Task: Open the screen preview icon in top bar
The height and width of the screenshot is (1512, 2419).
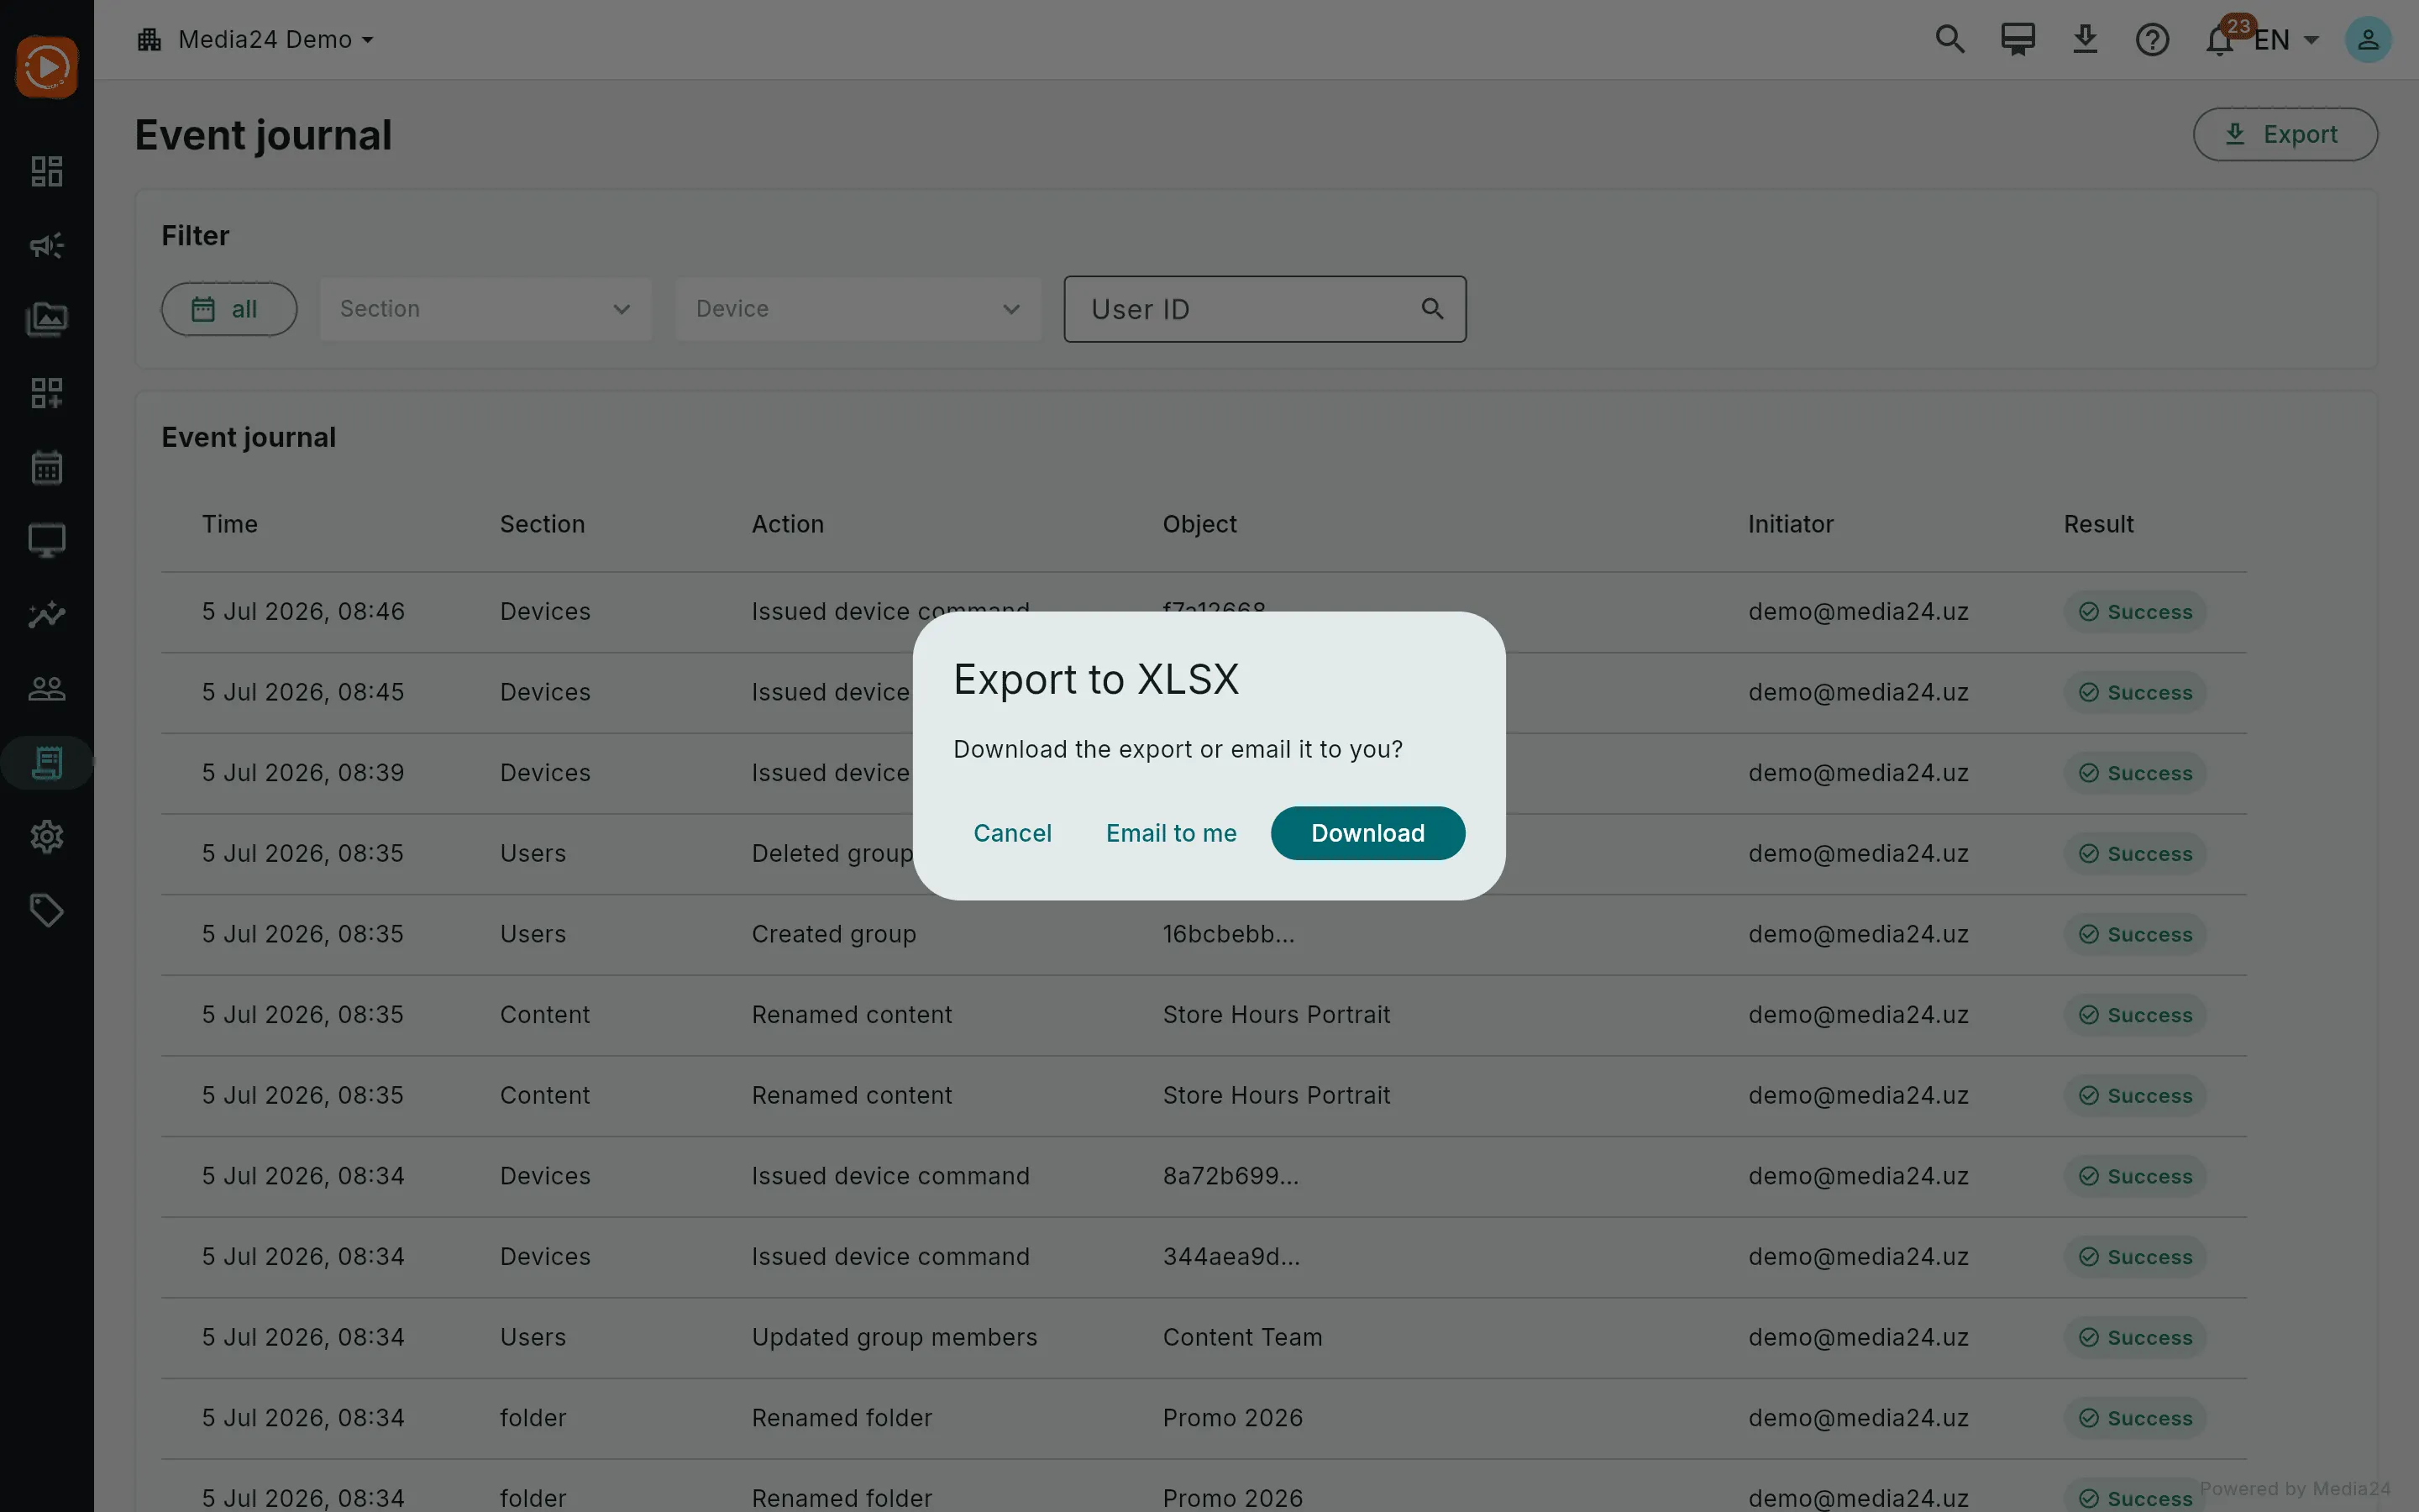Action: pos(2018,39)
